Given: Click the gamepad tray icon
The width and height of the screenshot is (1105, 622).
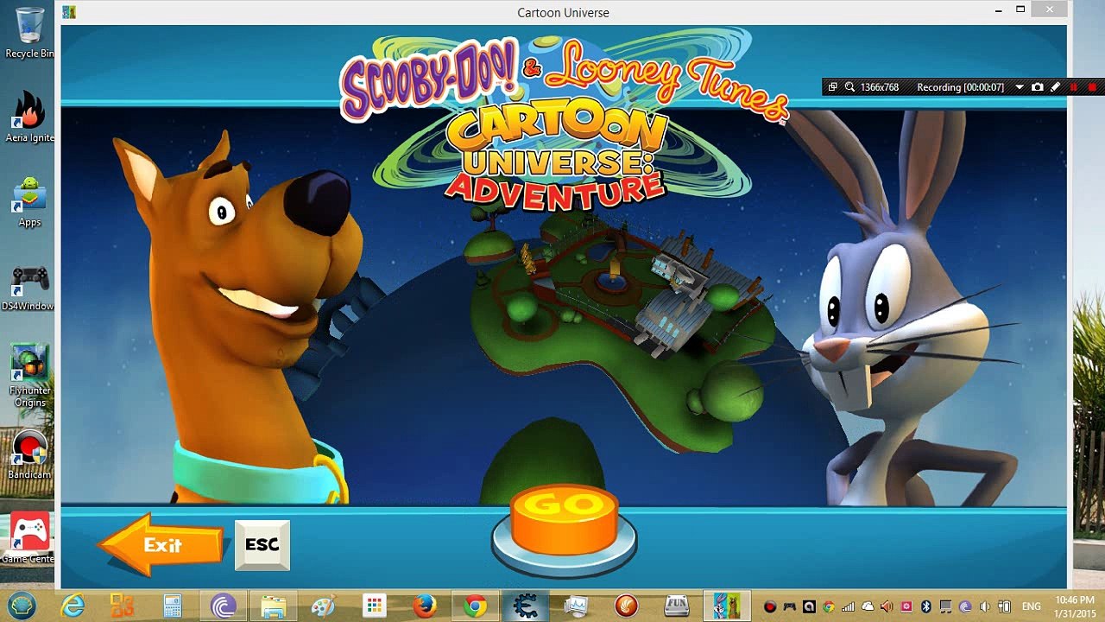Looking at the screenshot, I should click(790, 606).
